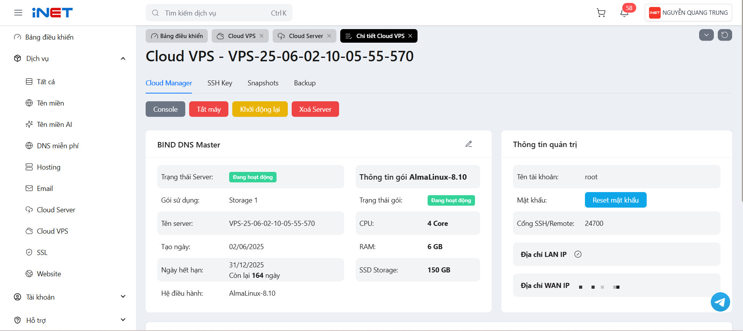Open the shopping cart icon

click(601, 13)
